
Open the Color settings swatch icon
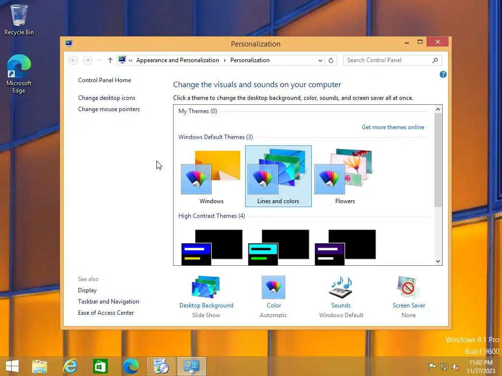(274, 287)
